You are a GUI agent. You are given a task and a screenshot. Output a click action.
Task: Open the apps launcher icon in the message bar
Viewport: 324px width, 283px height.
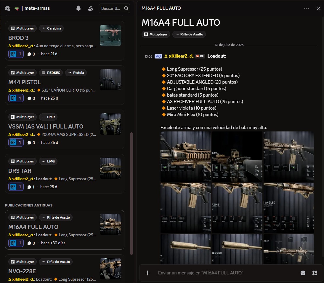point(315,273)
